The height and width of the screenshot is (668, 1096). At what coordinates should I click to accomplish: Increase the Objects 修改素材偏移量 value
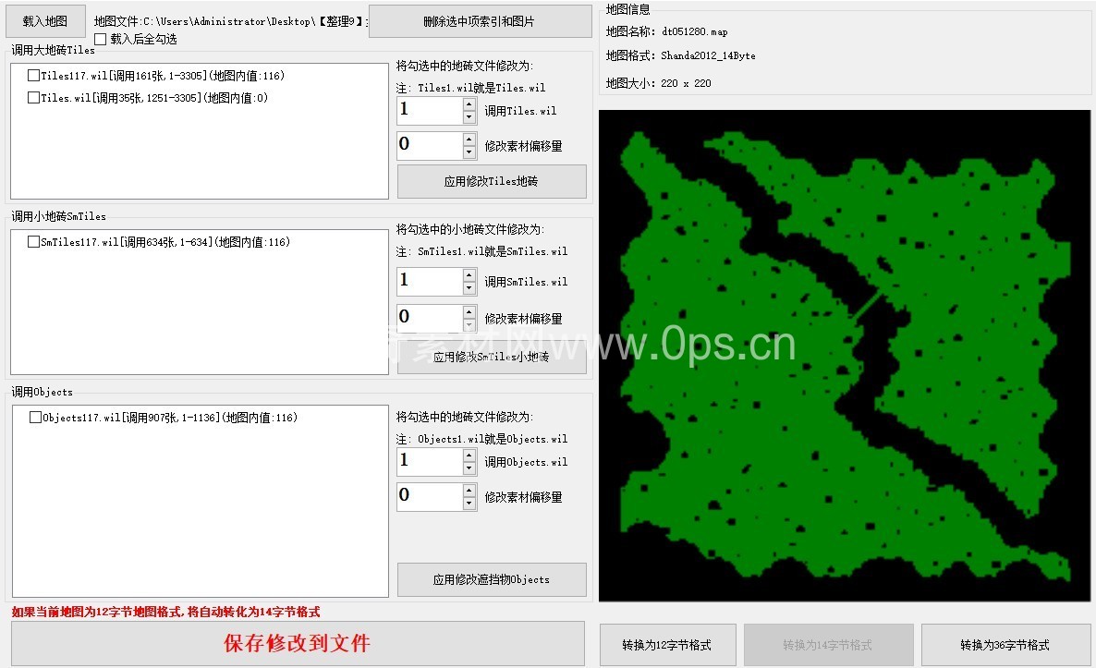pos(469,491)
